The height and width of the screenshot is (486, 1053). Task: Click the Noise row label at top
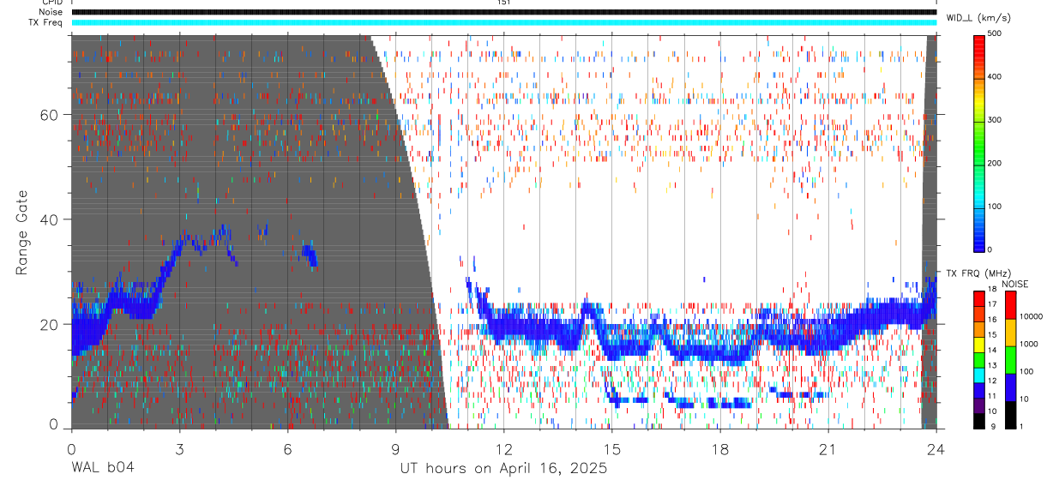[51, 12]
